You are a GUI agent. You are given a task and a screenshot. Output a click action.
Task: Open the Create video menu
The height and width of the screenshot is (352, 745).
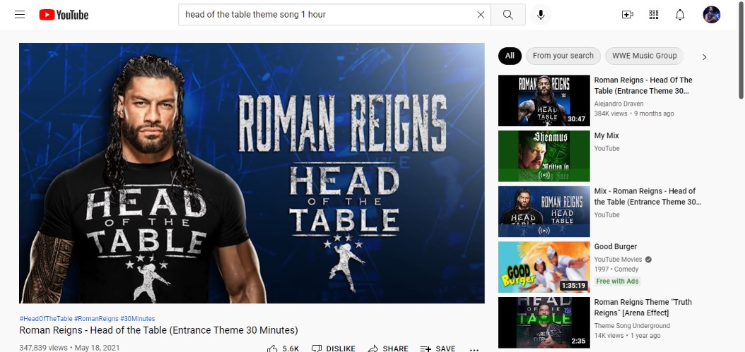pos(628,15)
